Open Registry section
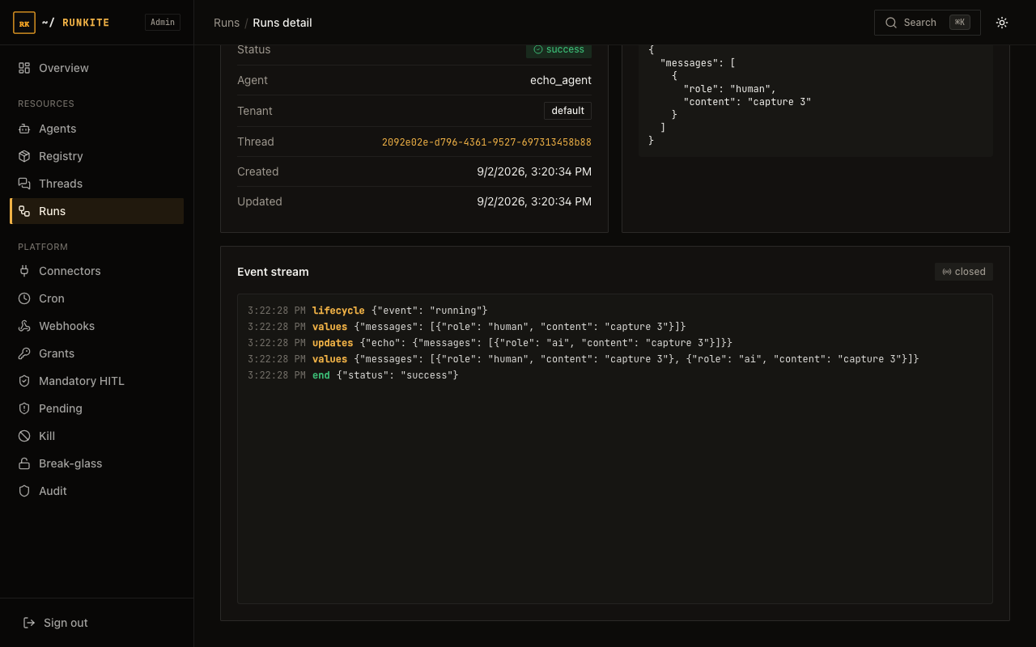Image resolution: width=1036 pixels, height=647 pixels. (x=97, y=156)
